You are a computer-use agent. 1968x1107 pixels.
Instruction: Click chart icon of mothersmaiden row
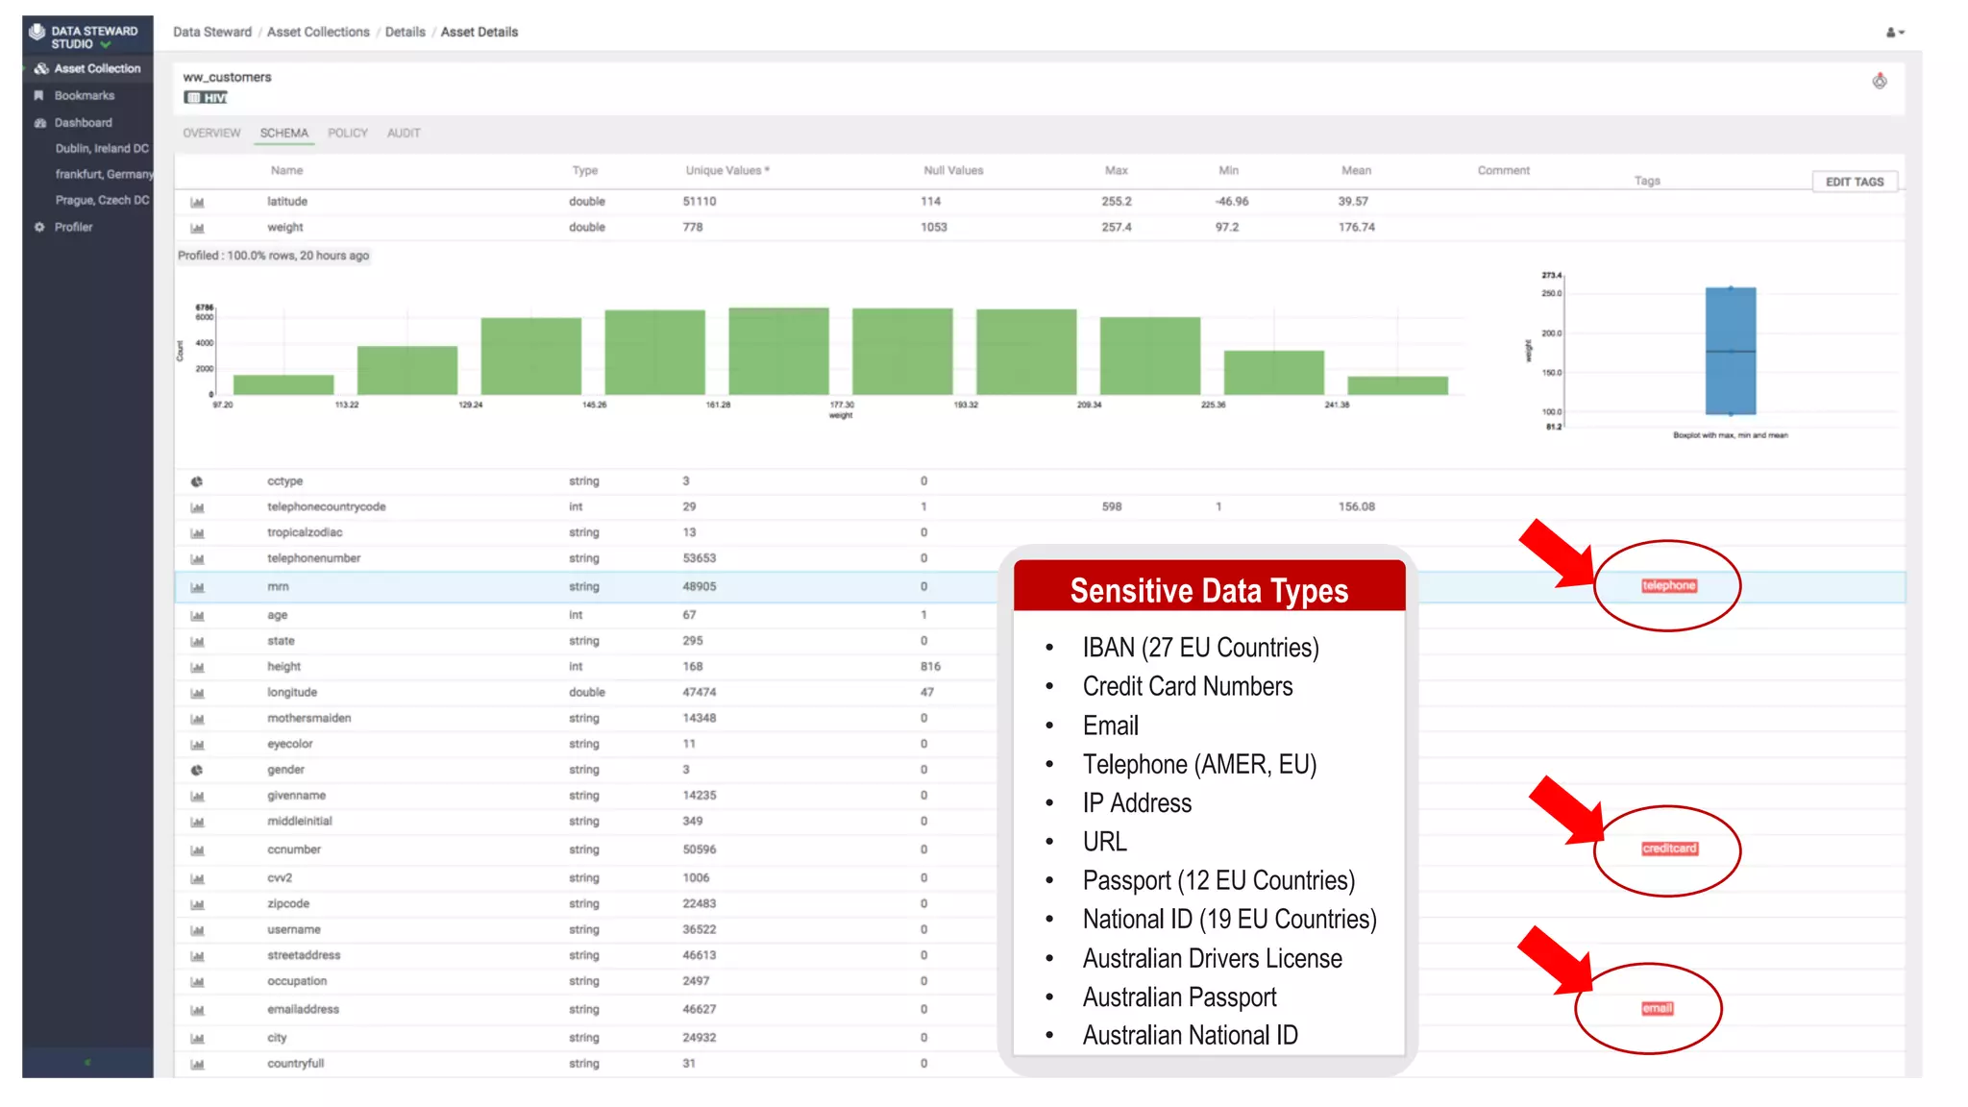pos(197,719)
